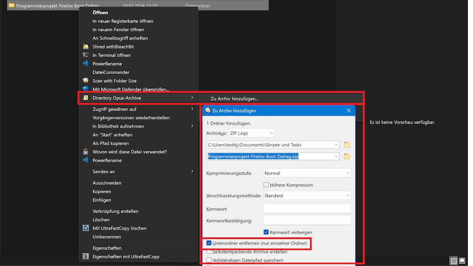Choose Vorgängerversionen wiederherstellen

point(131,118)
